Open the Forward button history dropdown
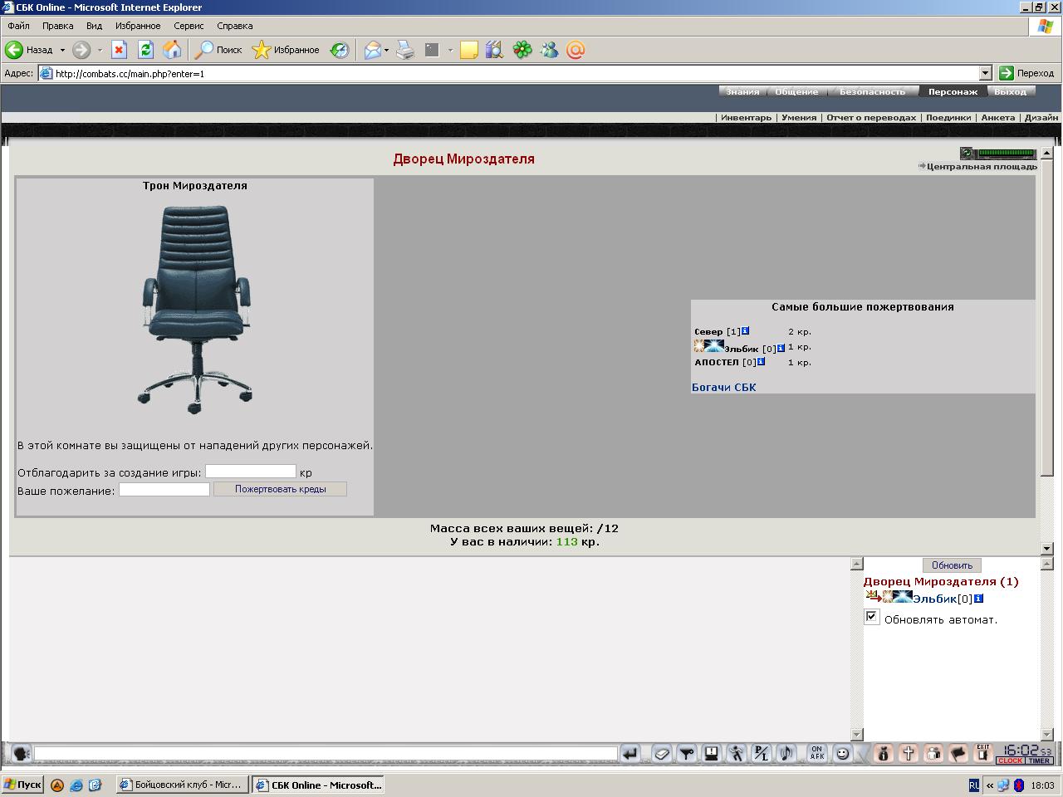The height and width of the screenshot is (797, 1063). coord(100,50)
